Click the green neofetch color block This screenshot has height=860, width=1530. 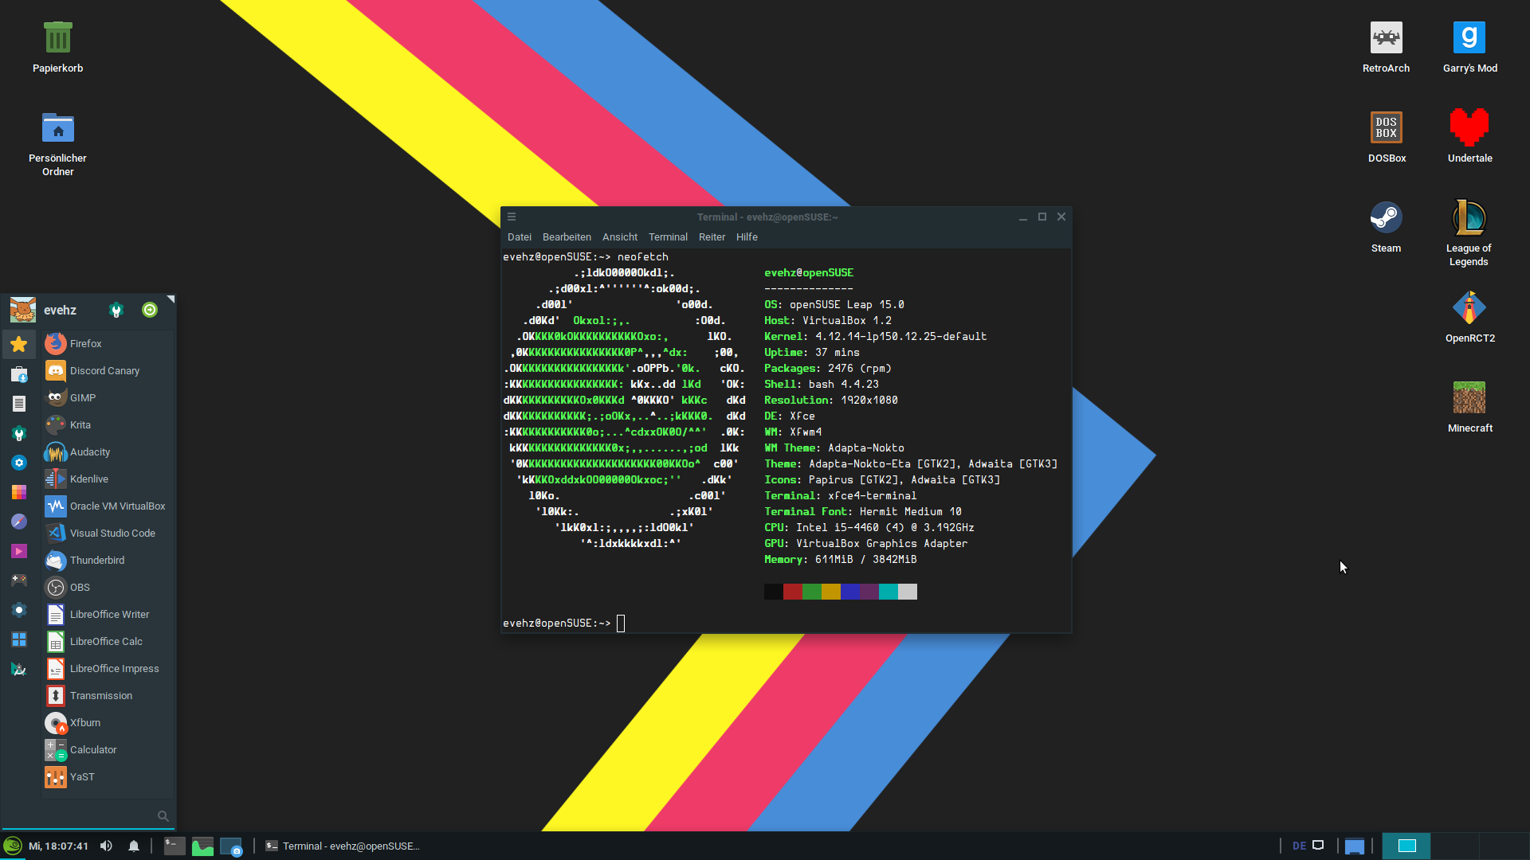point(812,592)
